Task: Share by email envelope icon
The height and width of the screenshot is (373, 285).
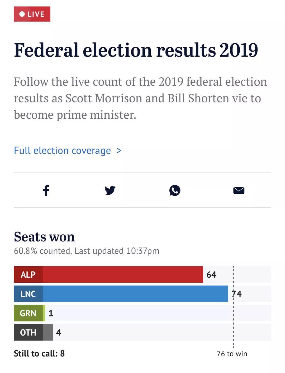Action: 239,190
